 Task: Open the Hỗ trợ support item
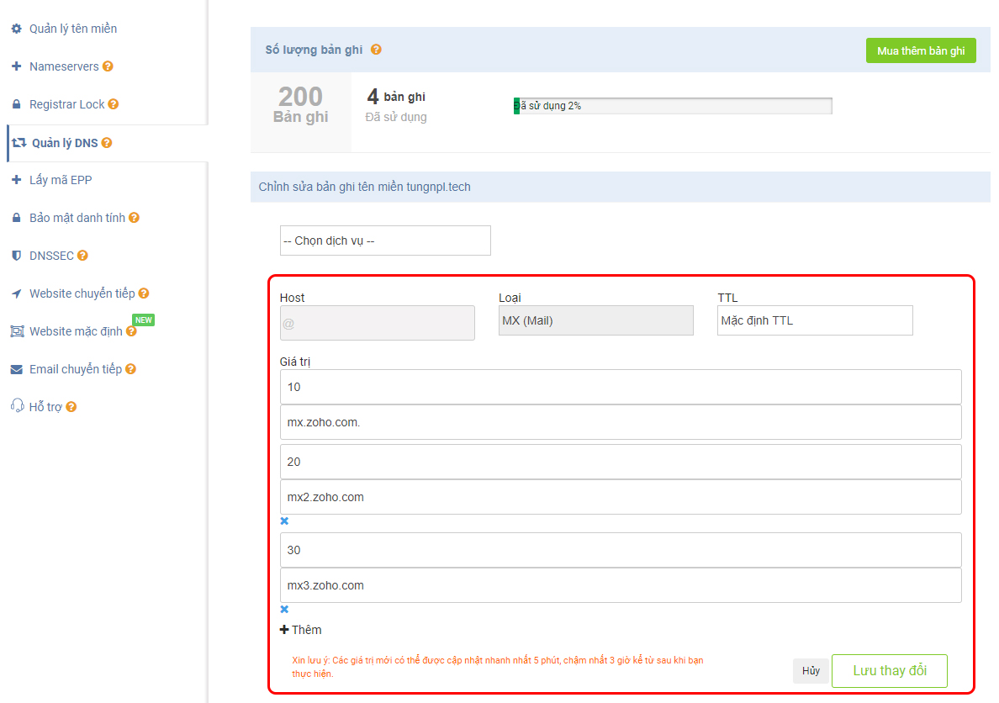point(45,407)
